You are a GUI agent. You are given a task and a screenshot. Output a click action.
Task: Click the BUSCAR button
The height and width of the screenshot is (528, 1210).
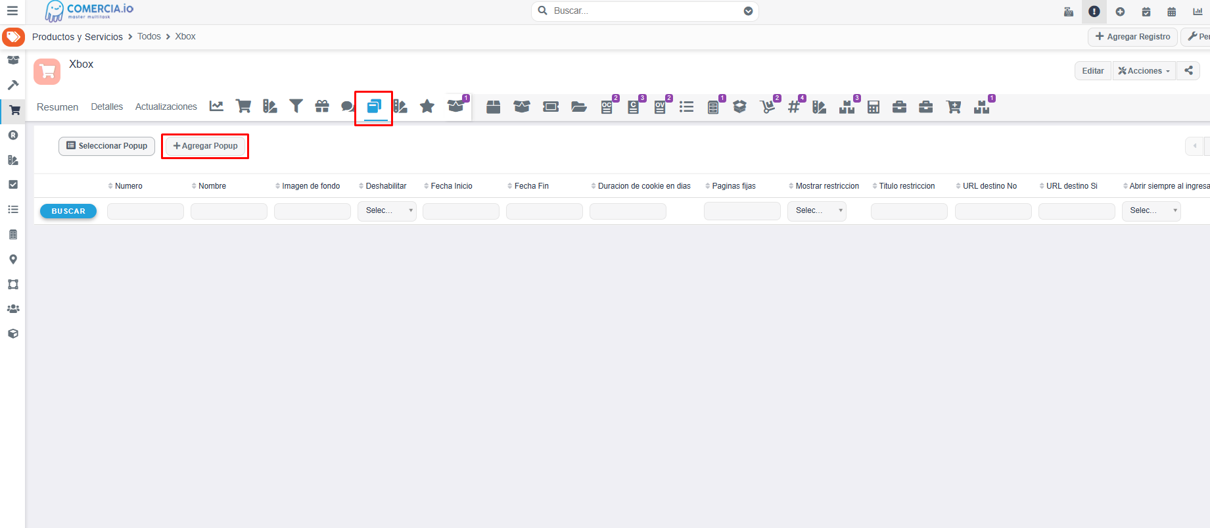point(68,211)
